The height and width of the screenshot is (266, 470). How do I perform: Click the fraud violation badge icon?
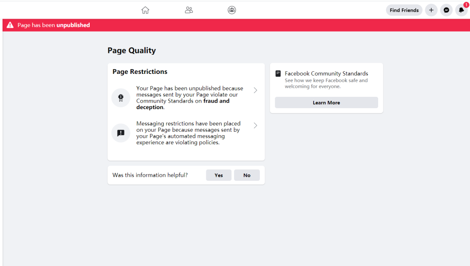coord(121,97)
